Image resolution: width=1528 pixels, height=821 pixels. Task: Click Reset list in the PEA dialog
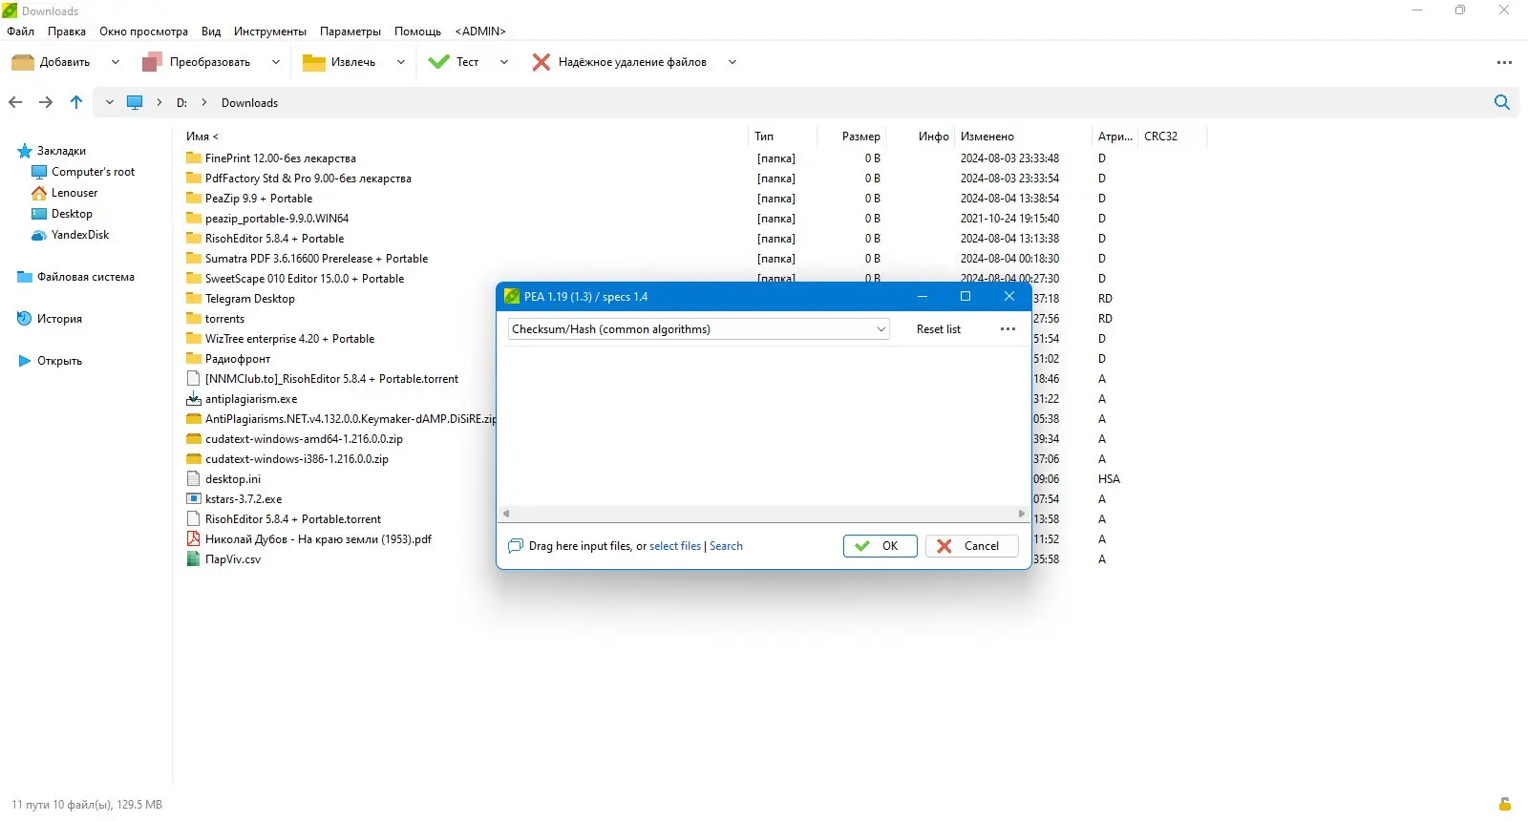click(x=939, y=329)
